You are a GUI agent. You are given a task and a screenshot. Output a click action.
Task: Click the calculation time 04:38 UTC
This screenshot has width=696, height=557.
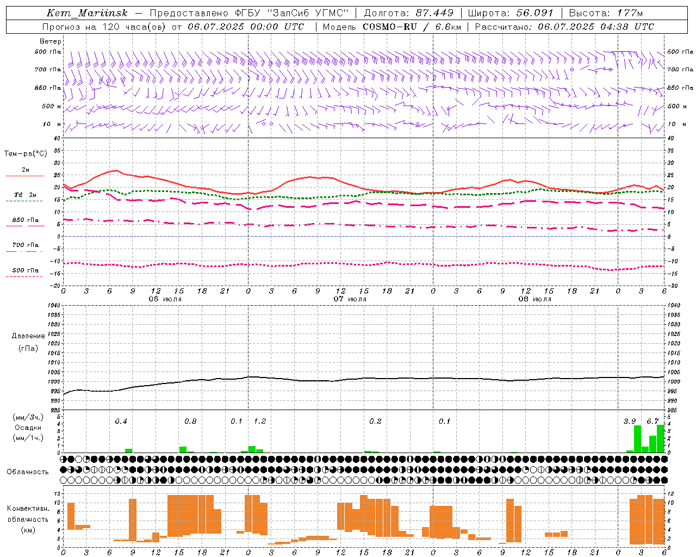(623, 27)
